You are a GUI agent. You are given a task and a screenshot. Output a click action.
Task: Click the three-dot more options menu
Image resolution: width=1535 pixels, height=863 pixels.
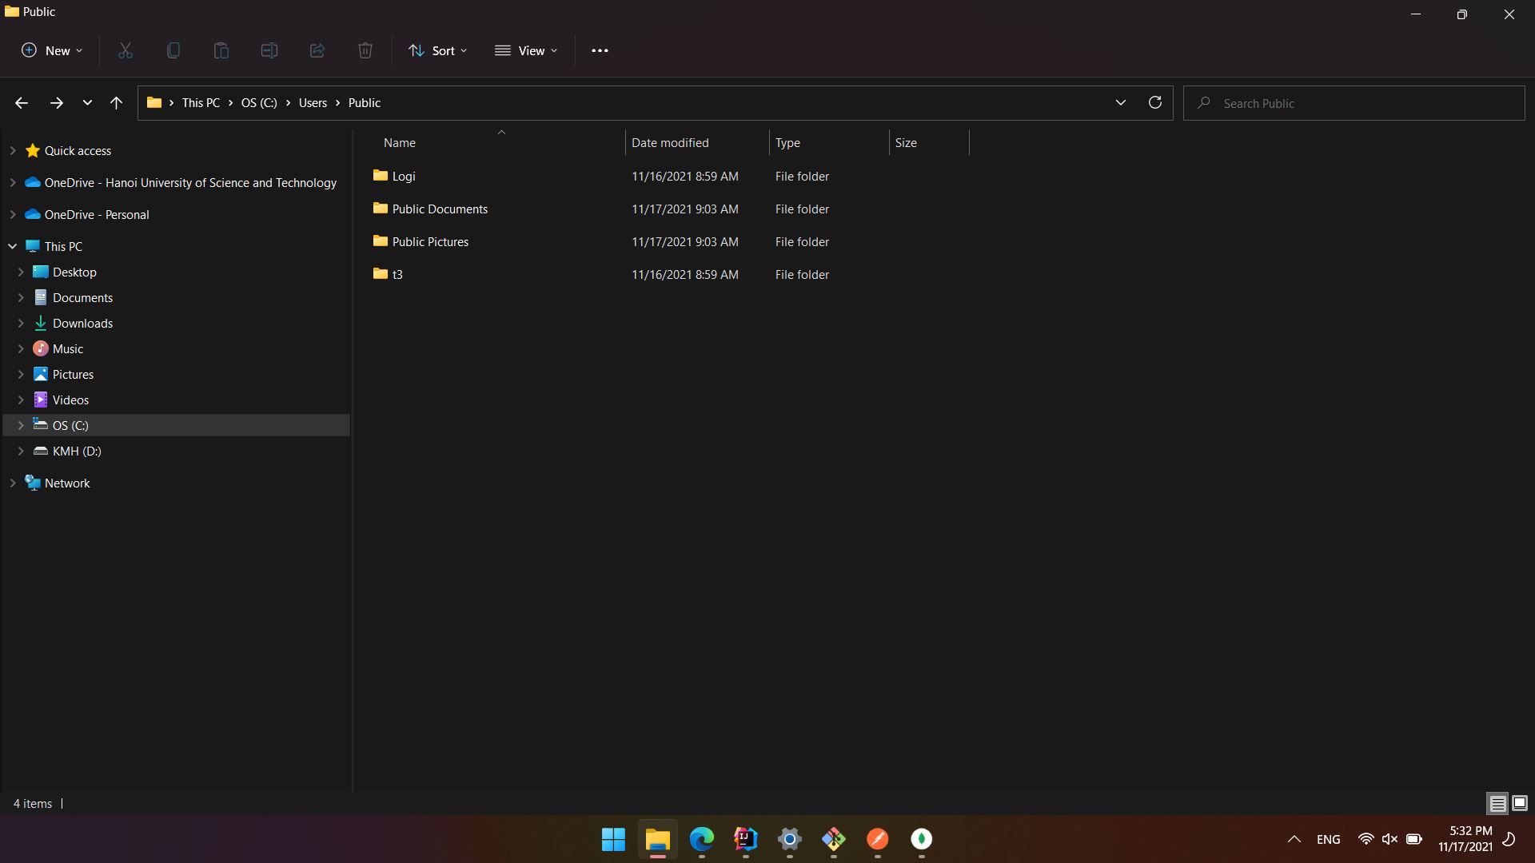[x=601, y=50]
